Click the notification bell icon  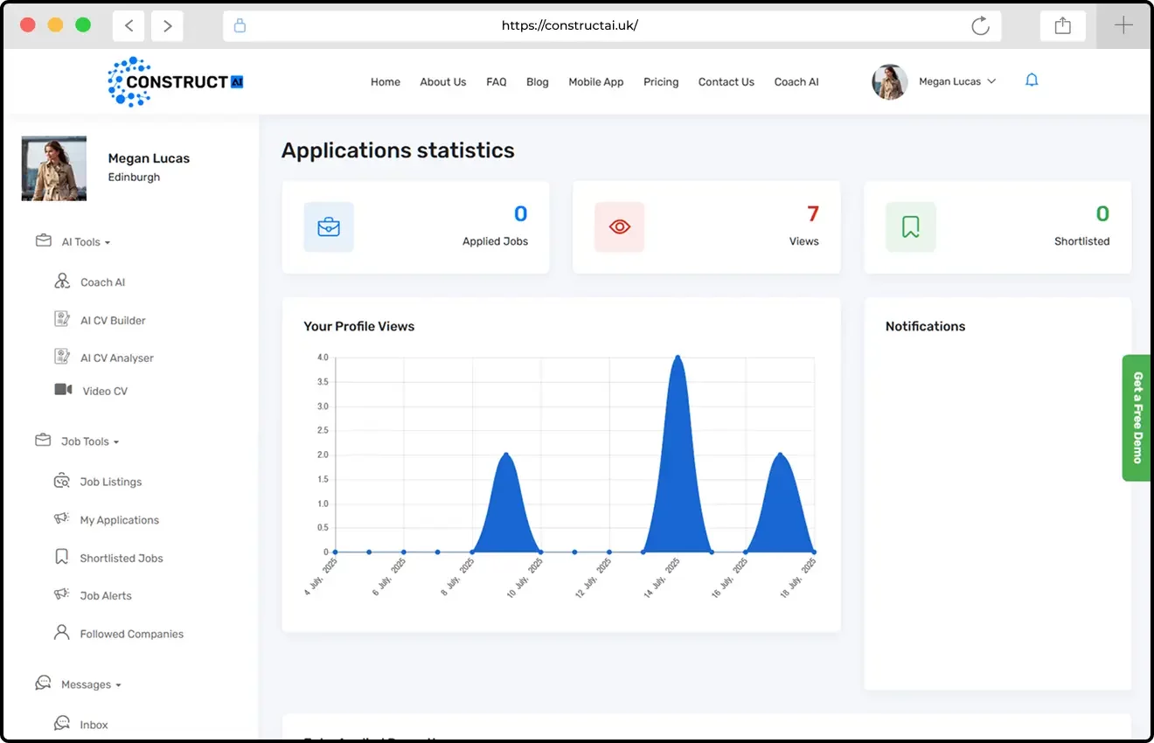[x=1032, y=80]
